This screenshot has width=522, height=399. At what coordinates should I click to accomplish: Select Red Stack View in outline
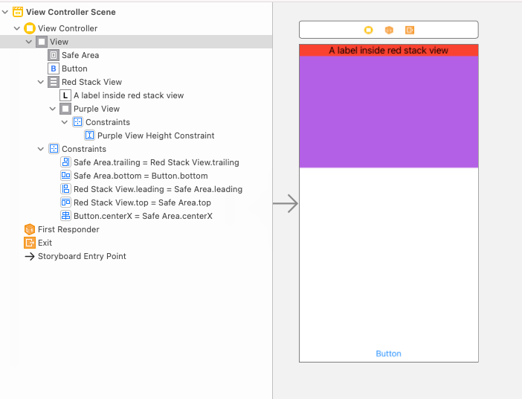click(136, 82)
